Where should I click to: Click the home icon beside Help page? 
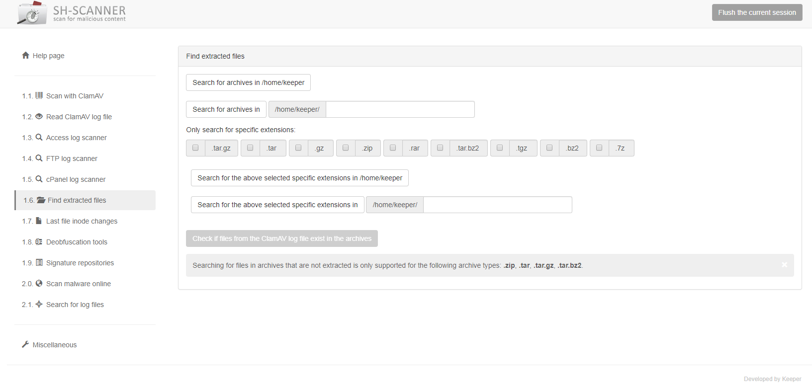tap(26, 55)
